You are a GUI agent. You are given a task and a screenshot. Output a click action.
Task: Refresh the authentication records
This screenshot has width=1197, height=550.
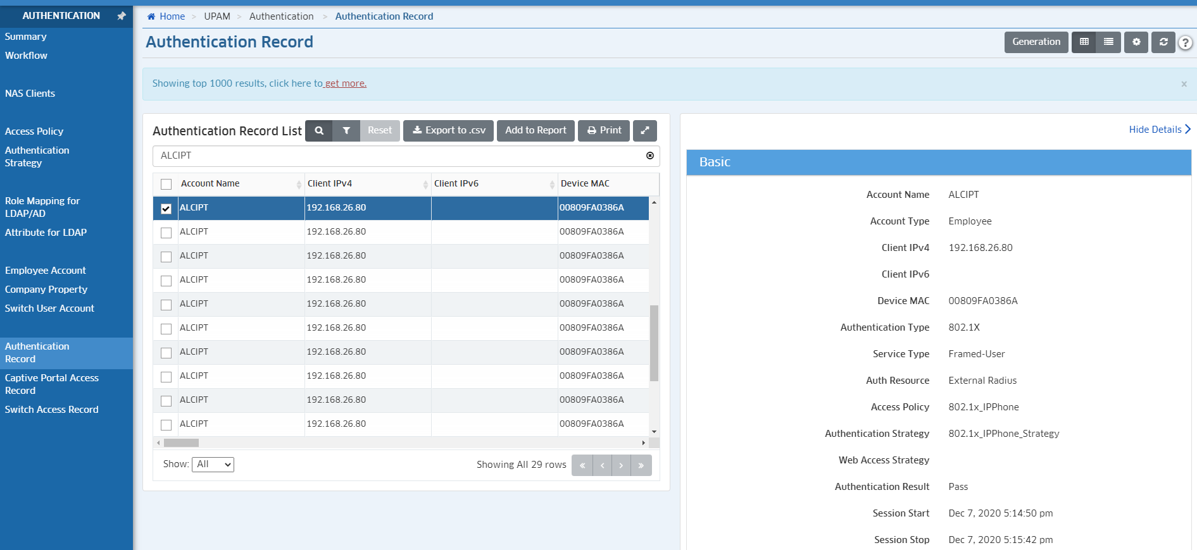[x=1163, y=42]
